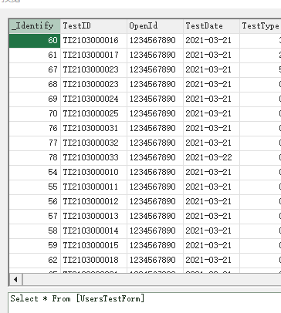Screen dimensions: 281x313
Task: Click the TI2103000017 TestID cell
Action: pos(93,56)
